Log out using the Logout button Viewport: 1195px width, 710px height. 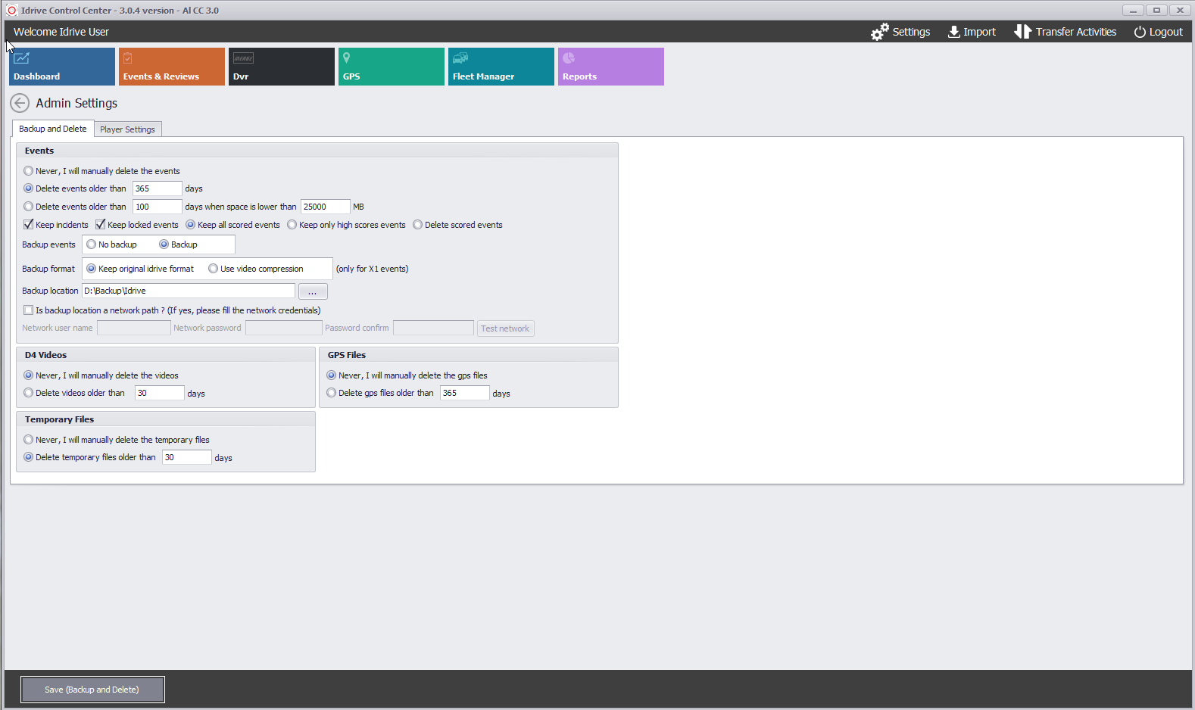point(1158,32)
